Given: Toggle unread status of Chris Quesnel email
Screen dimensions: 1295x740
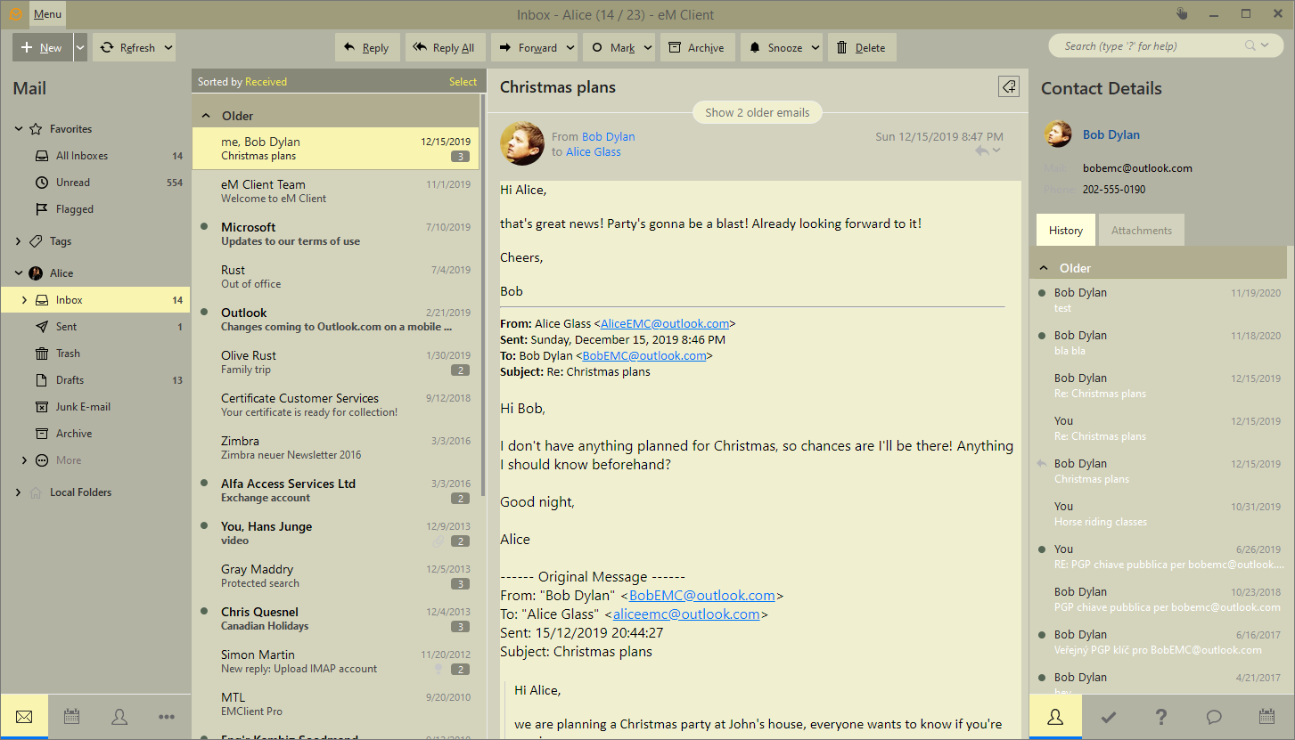Looking at the screenshot, I should tap(205, 612).
